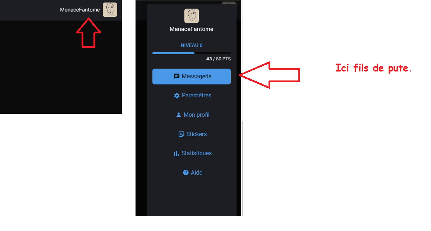Click the Aide question mark icon
Viewport: 431px width, 231px height.
click(x=186, y=172)
